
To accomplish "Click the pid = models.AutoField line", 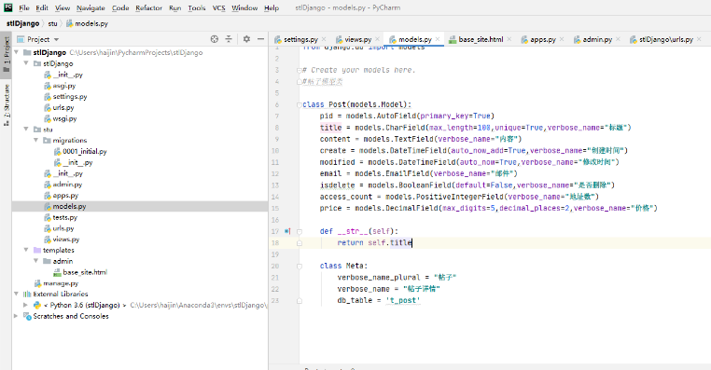I will point(407,116).
